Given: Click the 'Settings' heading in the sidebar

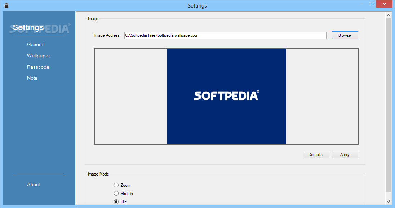Looking at the screenshot, I should tap(28, 27).
